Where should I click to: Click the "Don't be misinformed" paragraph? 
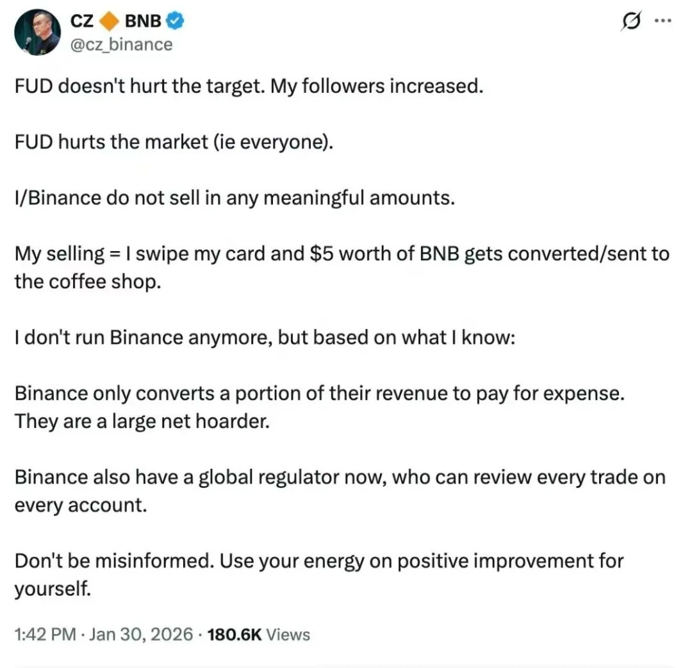click(x=318, y=562)
